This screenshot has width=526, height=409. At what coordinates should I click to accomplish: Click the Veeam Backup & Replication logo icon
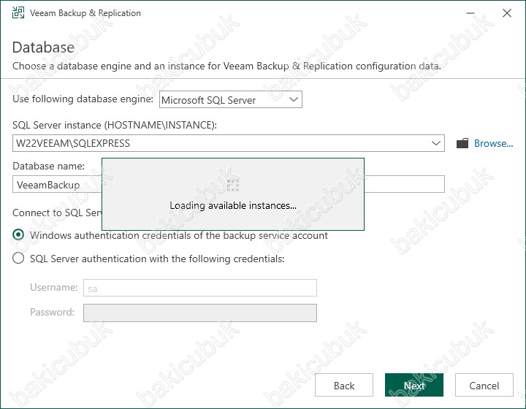tap(18, 12)
